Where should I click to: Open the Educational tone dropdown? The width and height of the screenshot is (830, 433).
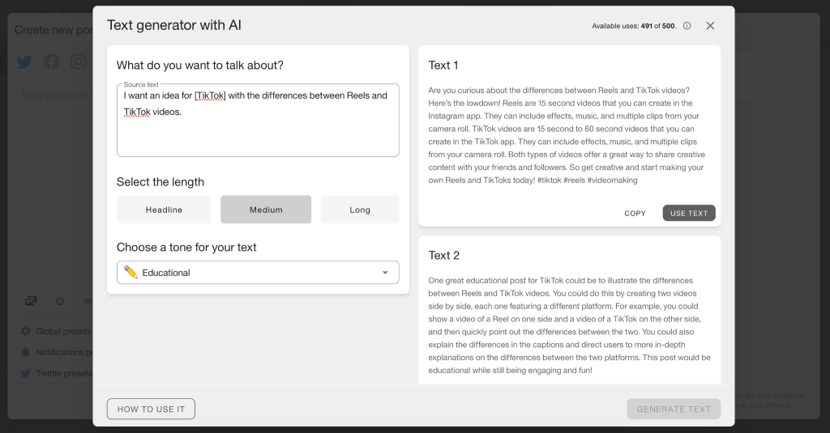click(x=258, y=272)
